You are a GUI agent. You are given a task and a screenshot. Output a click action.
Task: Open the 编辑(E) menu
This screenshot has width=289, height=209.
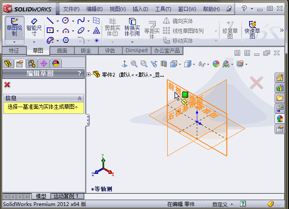(94, 9)
